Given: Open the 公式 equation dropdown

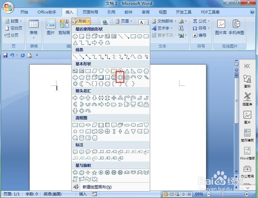Looking at the screenshot, I should tap(201, 21).
